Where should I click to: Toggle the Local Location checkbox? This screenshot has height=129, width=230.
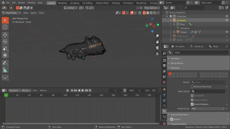pos(192,100)
